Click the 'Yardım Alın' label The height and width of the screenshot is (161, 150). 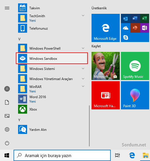[x=38, y=130]
